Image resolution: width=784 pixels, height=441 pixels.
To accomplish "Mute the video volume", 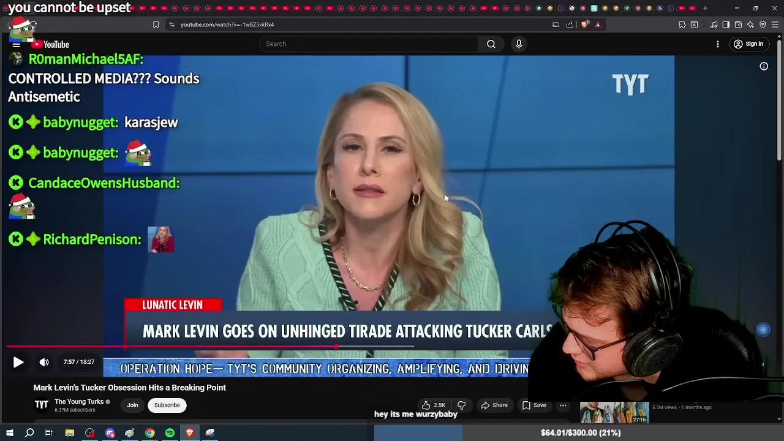I will pyautogui.click(x=44, y=362).
